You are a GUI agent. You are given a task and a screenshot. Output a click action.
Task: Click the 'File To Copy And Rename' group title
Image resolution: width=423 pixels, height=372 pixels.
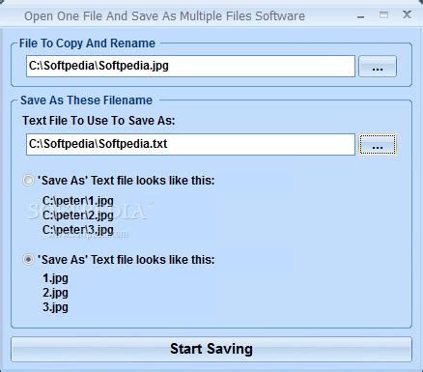[x=87, y=43]
